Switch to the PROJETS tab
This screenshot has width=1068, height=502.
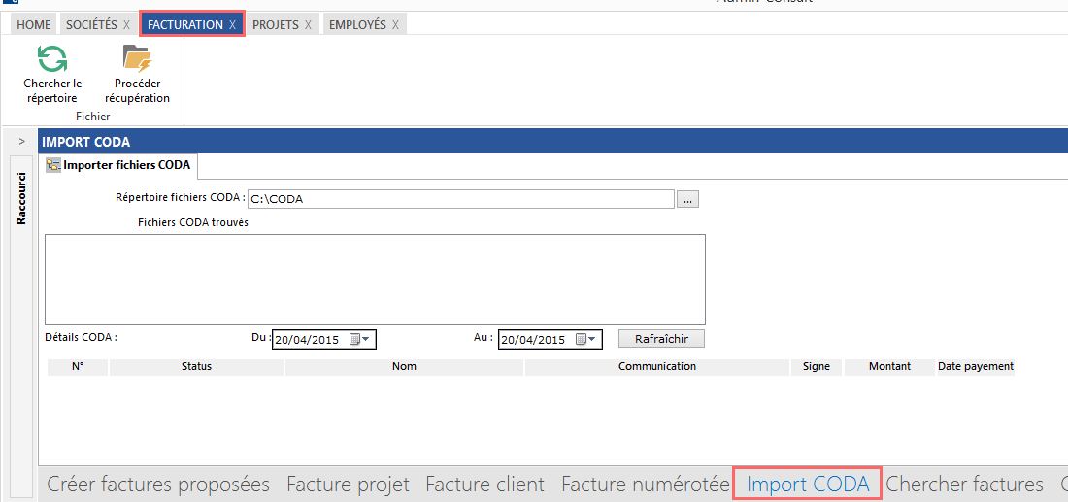click(x=275, y=25)
